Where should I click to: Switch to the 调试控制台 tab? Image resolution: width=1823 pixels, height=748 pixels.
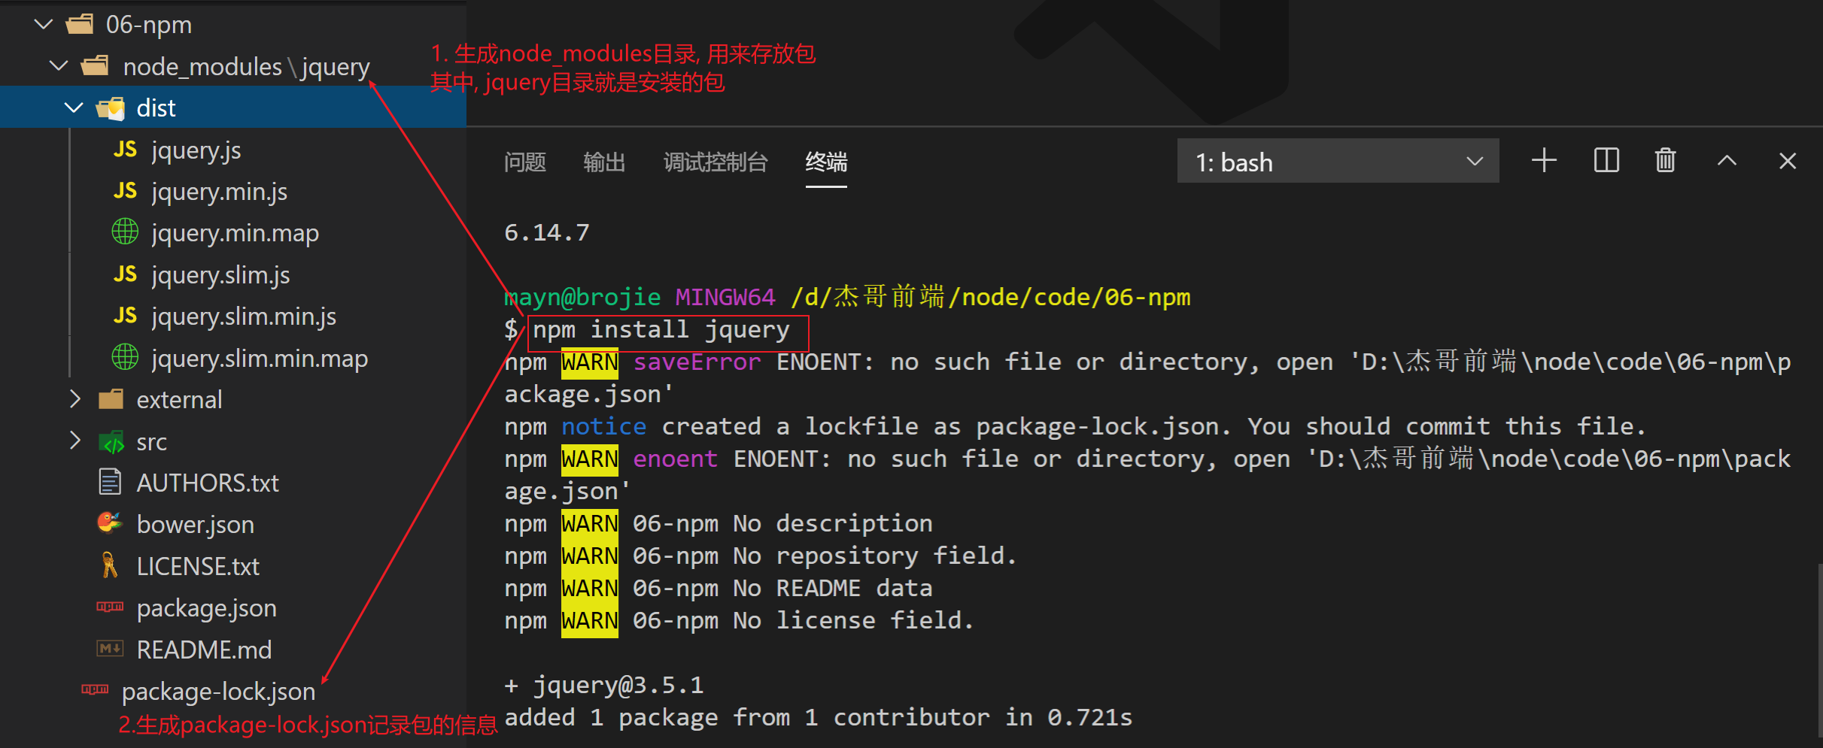coord(716,162)
